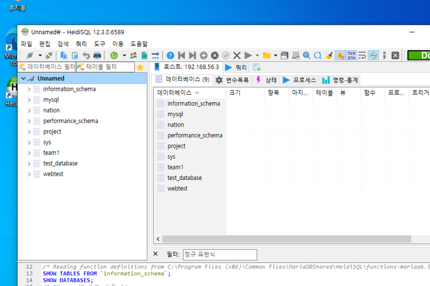Switch to the 명령-통계 tab
Screen dimensions: 430x286
(x=340, y=80)
